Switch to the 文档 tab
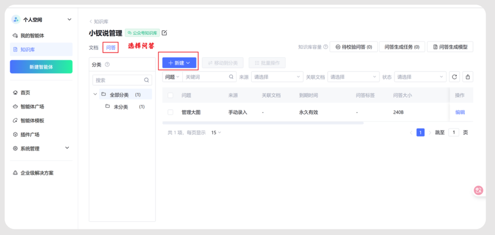 click(x=93, y=48)
